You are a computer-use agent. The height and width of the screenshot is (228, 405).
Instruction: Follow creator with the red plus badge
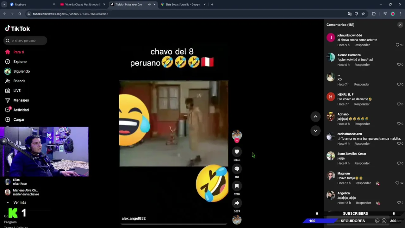tap(237, 140)
